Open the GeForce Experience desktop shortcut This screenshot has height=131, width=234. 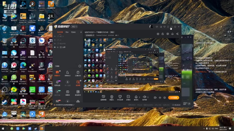click(x=4, y=79)
